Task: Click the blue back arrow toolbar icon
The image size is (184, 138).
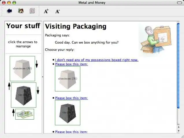Action: (x=10, y=11)
